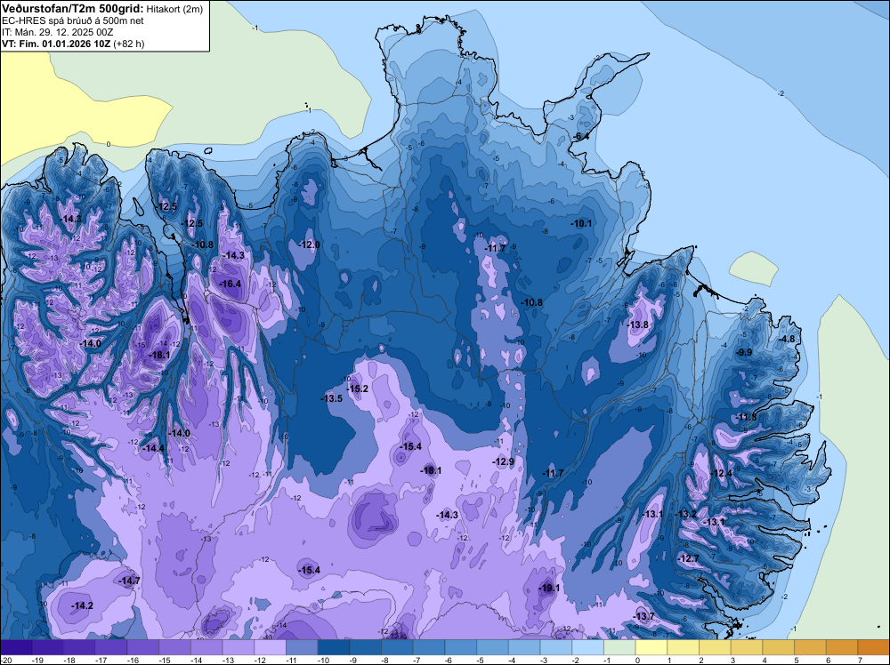
Task: Click the -9.9 temperature label
Action: point(744,353)
